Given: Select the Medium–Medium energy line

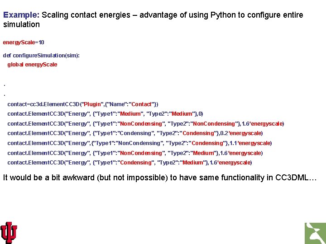Looking at the screenshot, I should 105,114.
